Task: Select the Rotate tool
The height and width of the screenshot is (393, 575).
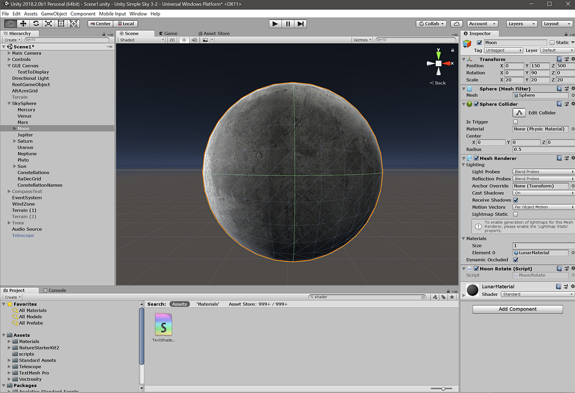Action: (x=36, y=24)
